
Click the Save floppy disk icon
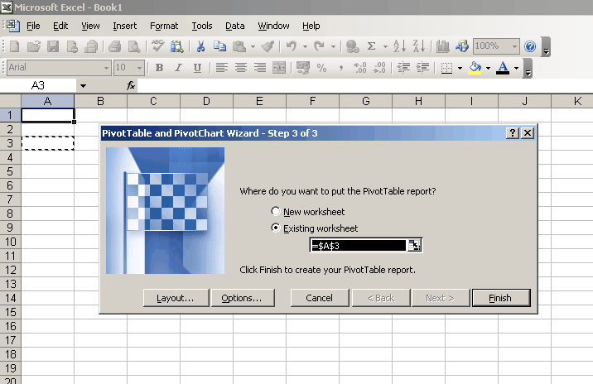pyautogui.click(x=52, y=46)
